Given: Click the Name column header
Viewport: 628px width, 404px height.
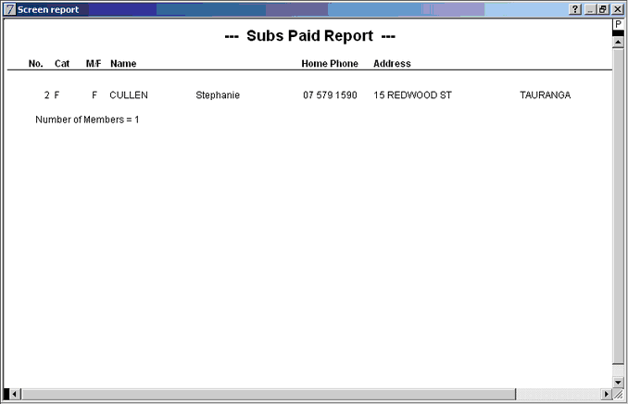Looking at the screenshot, I should click(123, 64).
